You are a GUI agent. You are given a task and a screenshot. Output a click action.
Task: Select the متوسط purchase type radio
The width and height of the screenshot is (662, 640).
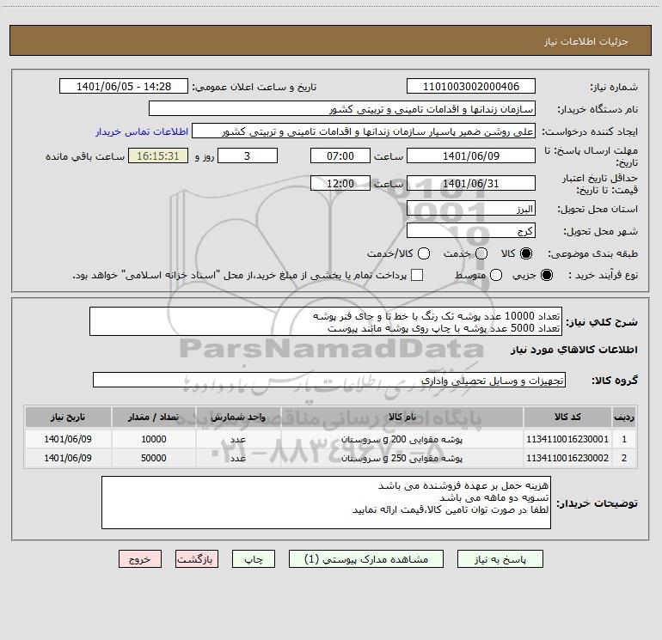pos(496,275)
